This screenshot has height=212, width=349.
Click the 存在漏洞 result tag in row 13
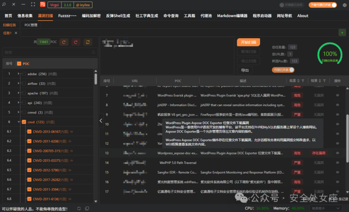(x=319, y=153)
